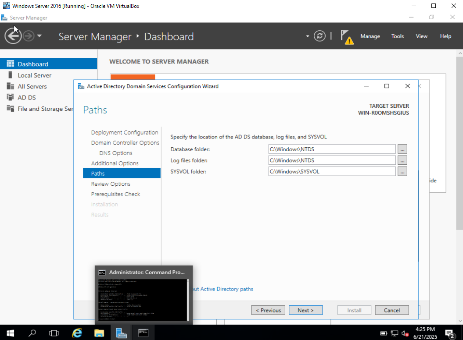Screen dimensions: 463x340
Task: Open the Manage menu
Action: (370, 36)
